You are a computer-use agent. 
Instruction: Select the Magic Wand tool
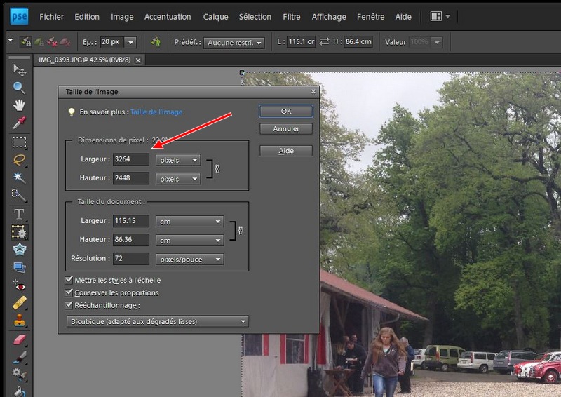pos(19,177)
